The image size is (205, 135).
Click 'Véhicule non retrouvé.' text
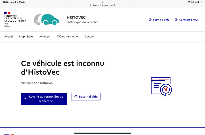point(37,83)
